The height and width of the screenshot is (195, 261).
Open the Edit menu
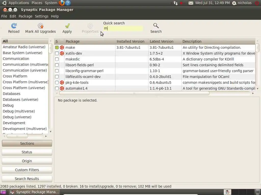(x=13, y=16)
